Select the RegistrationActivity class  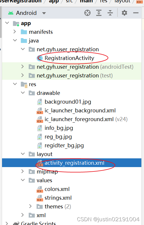click(x=69, y=58)
